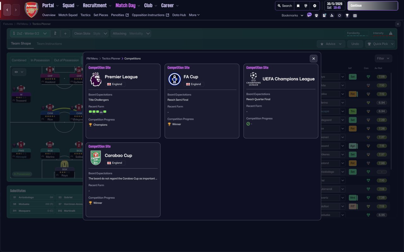The width and height of the screenshot is (404, 252).
Task: Click the FA Cup Winner trophy icon
Action: [169, 124]
